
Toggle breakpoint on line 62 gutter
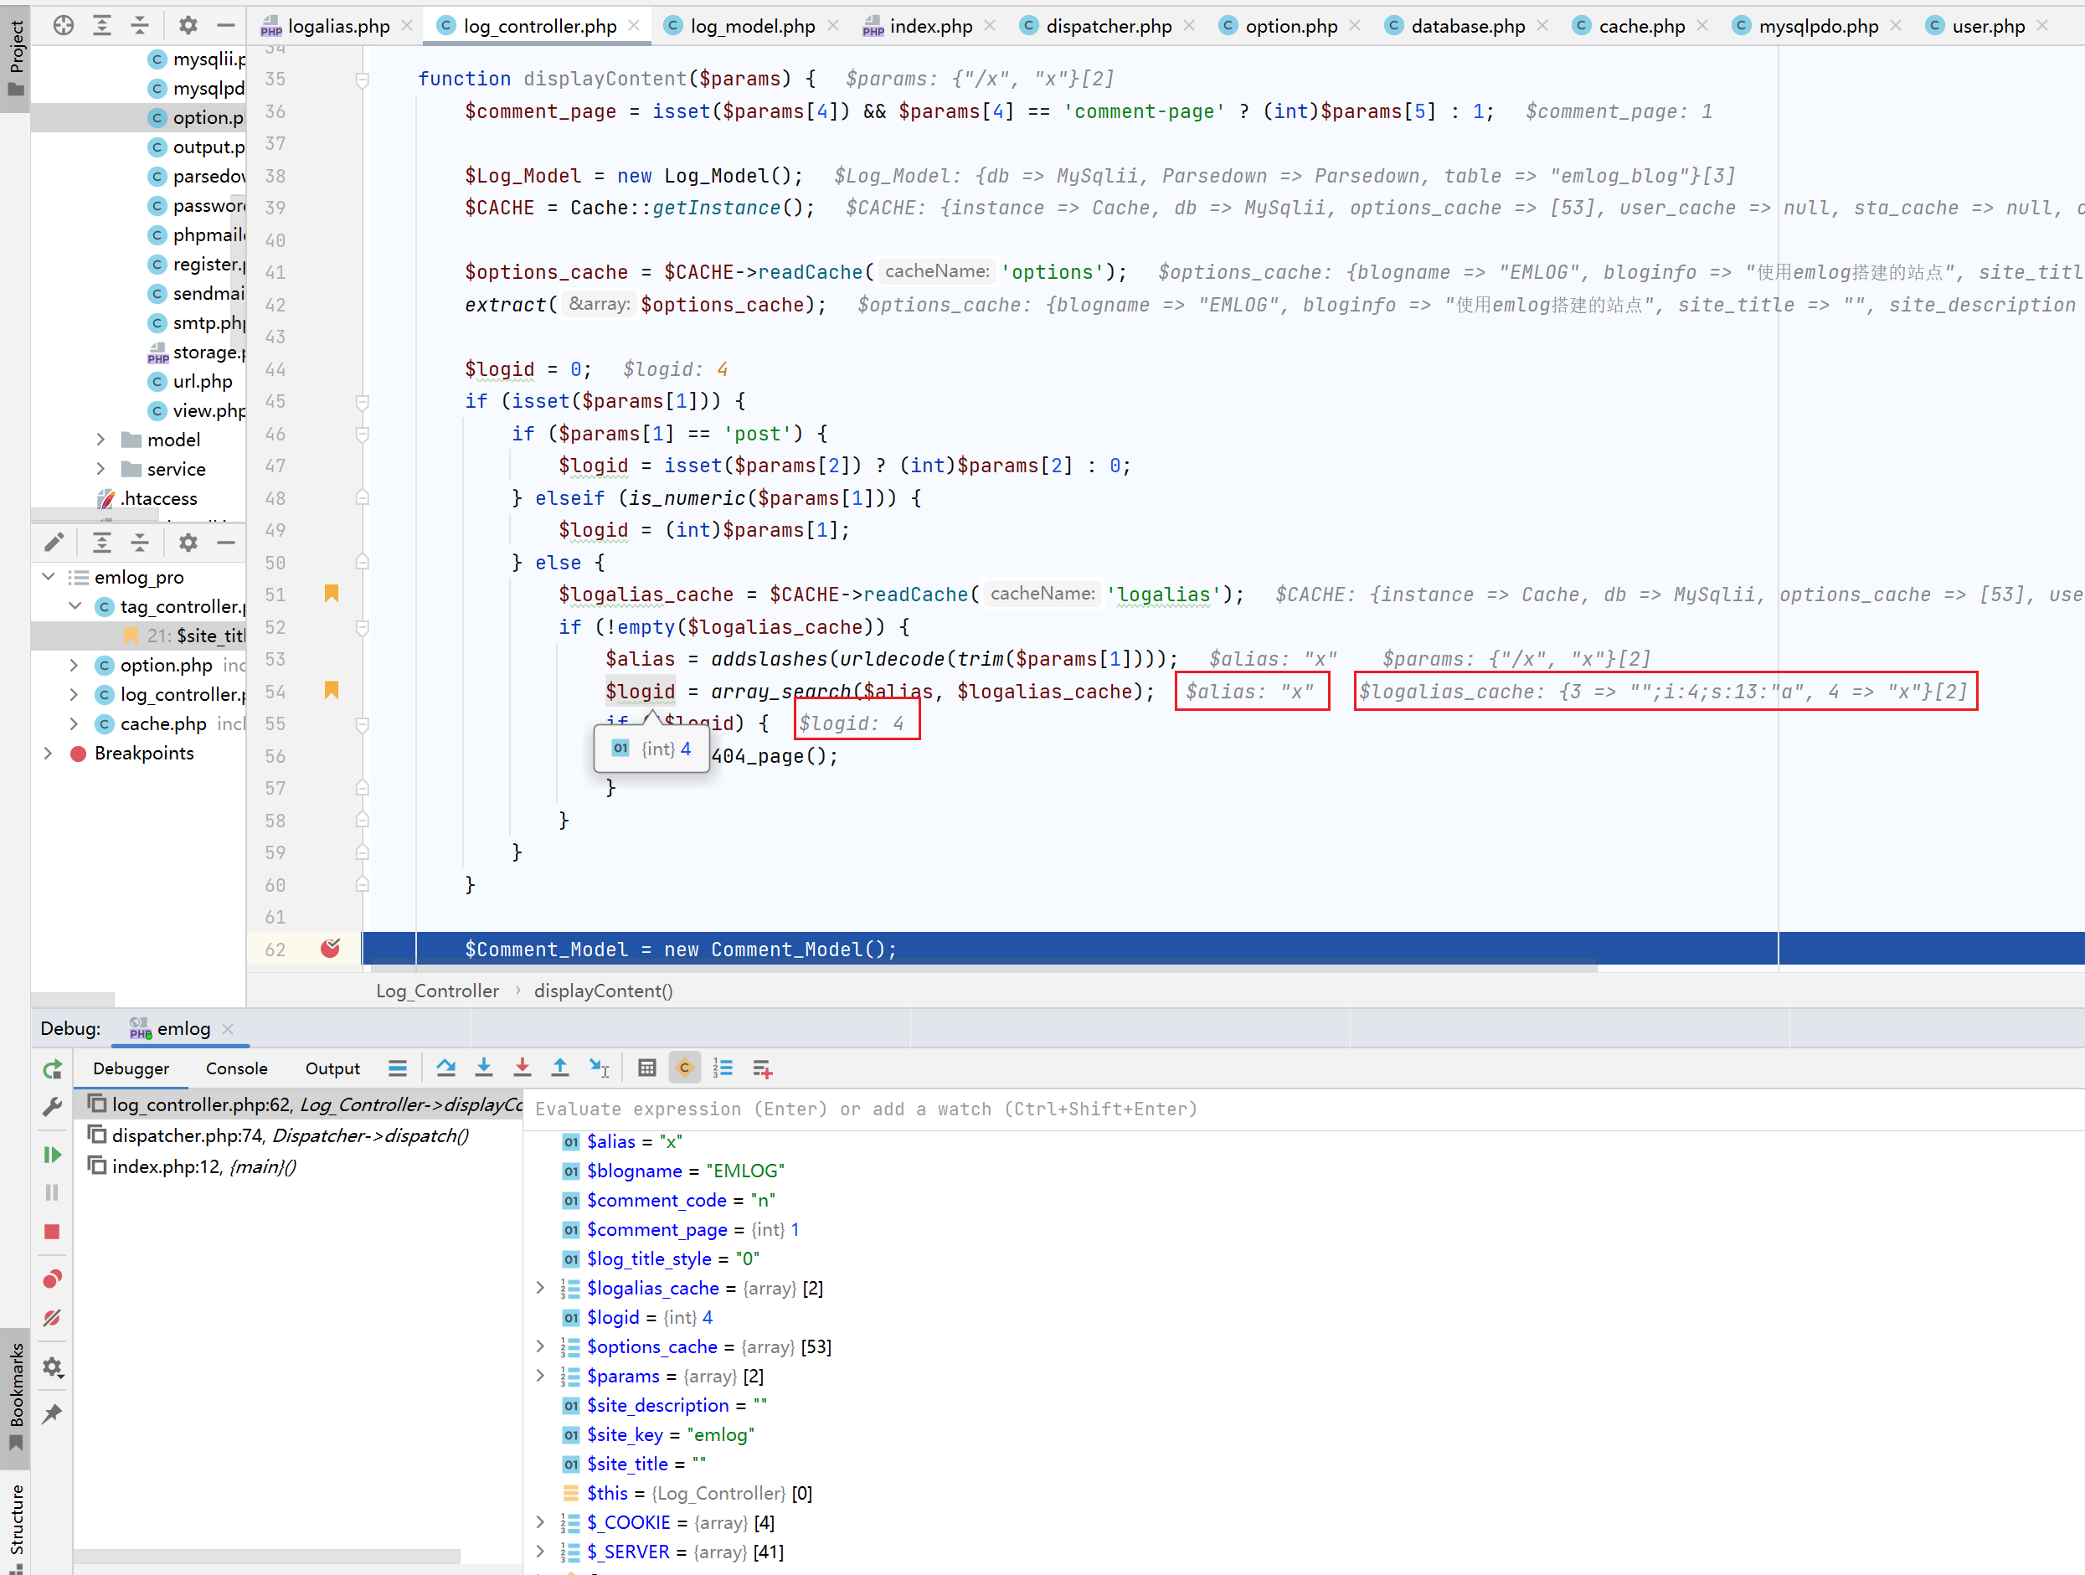click(330, 950)
